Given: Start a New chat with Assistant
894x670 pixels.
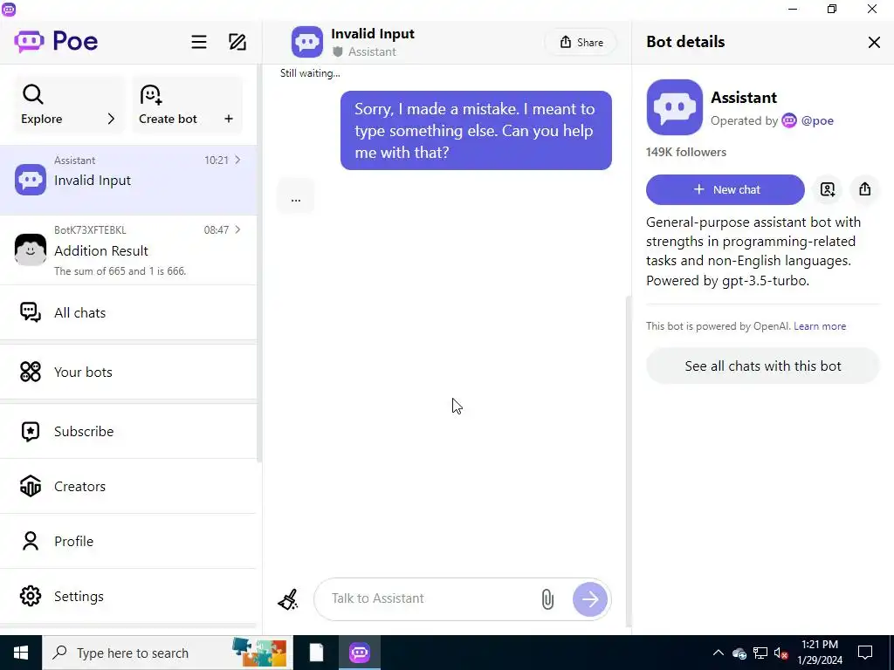Looking at the screenshot, I should coord(726,189).
